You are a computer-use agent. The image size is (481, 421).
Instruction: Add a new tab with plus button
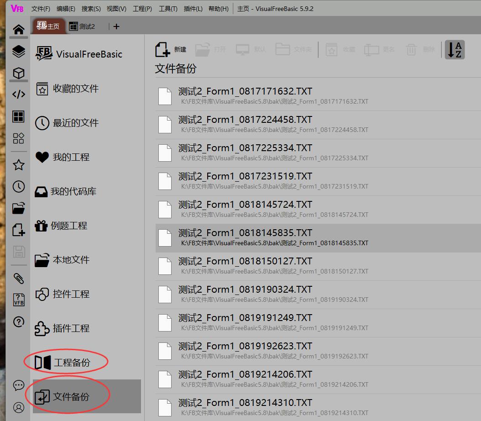116,26
